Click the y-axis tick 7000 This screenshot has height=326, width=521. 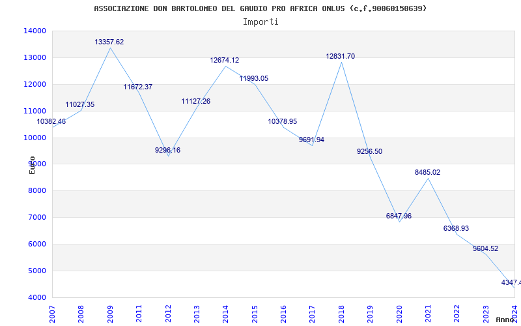(36, 217)
